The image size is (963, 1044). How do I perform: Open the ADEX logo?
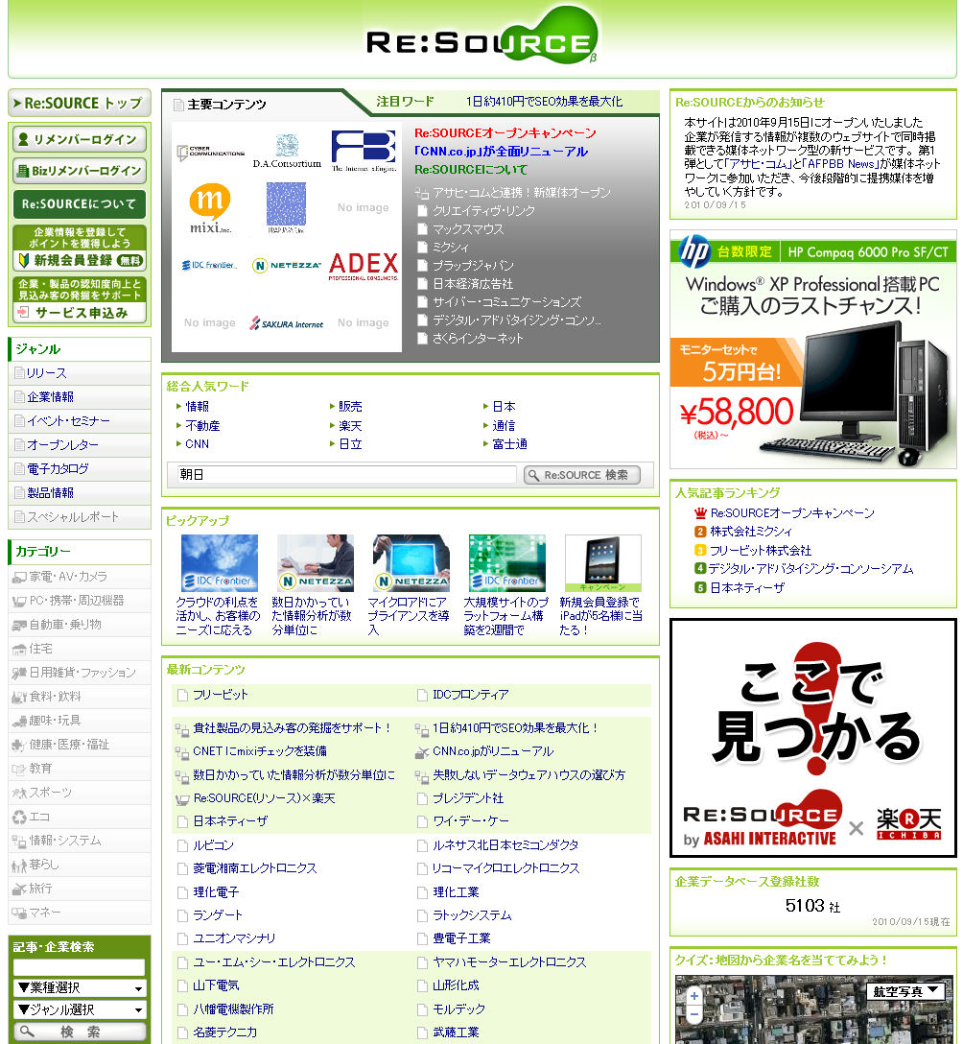pyautogui.click(x=364, y=266)
